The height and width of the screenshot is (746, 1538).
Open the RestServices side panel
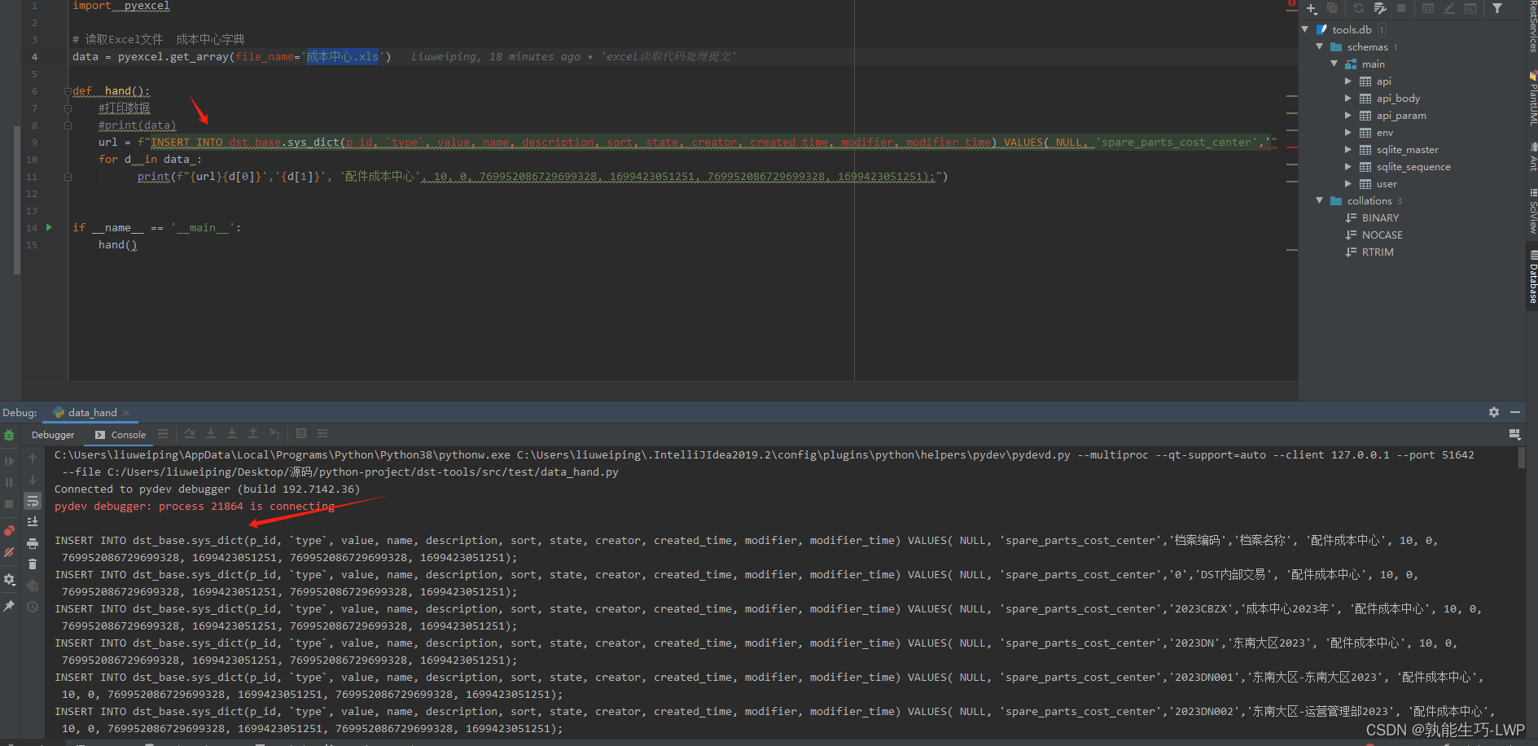(x=1532, y=27)
